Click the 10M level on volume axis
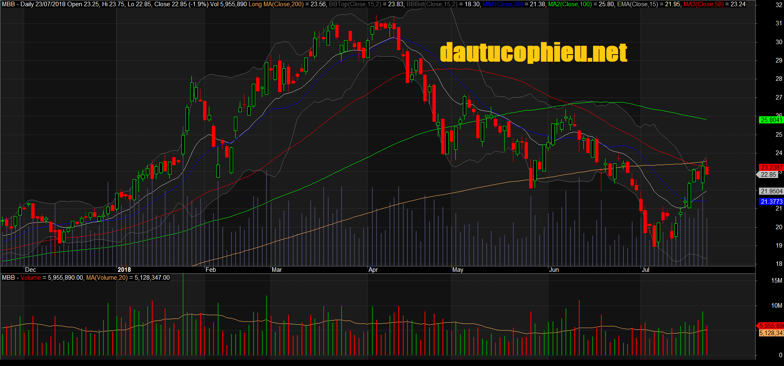 pyautogui.click(x=776, y=306)
